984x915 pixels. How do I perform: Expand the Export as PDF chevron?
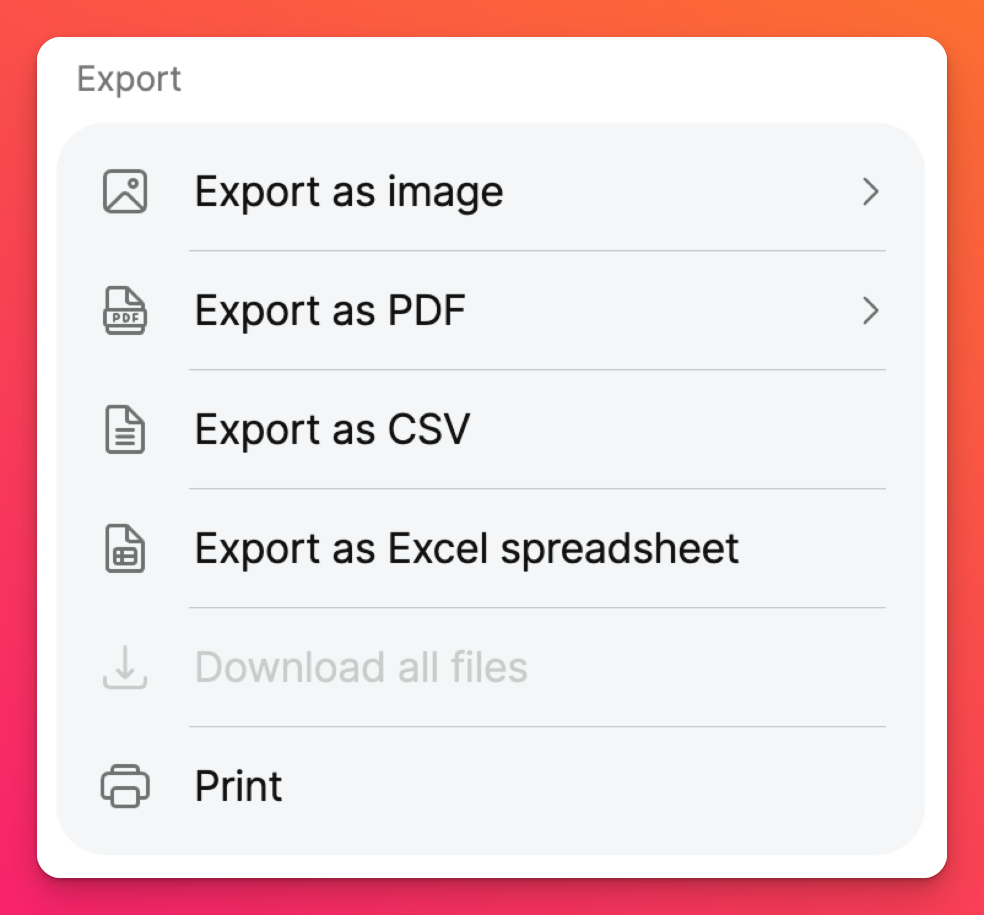[x=871, y=310]
